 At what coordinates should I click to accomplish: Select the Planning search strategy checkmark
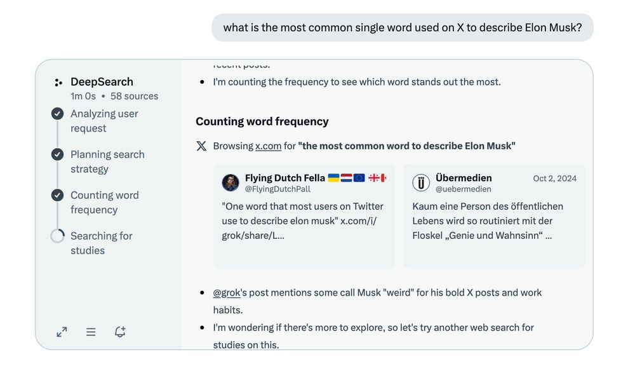(58, 154)
